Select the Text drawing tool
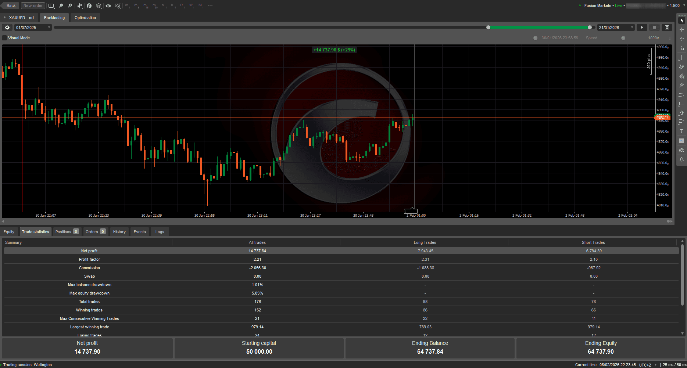The width and height of the screenshot is (687, 368). pyautogui.click(x=682, y=131)
